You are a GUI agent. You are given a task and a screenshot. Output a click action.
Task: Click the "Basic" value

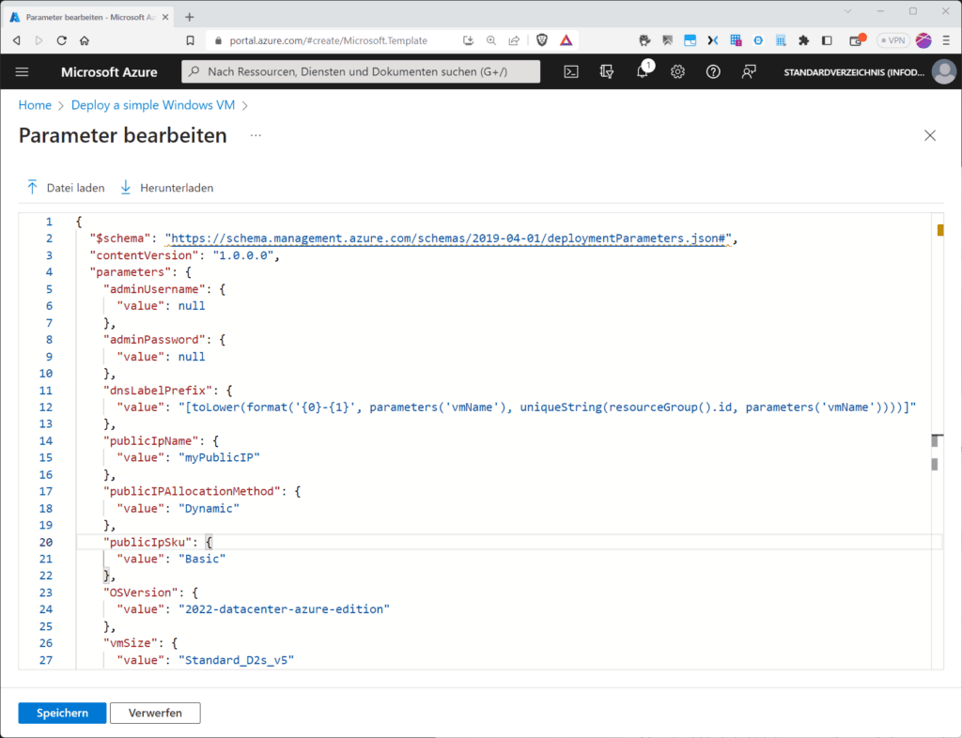click(x=202, y=559)
